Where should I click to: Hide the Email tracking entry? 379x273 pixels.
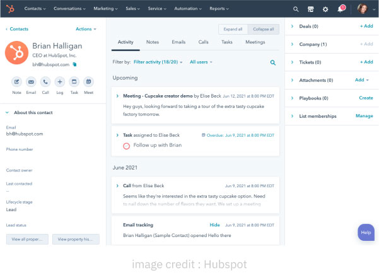[x=214, y=225]
